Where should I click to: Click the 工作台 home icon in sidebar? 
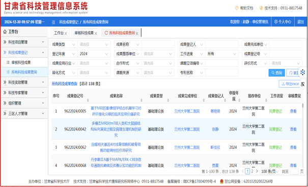[x=5, y=32]
